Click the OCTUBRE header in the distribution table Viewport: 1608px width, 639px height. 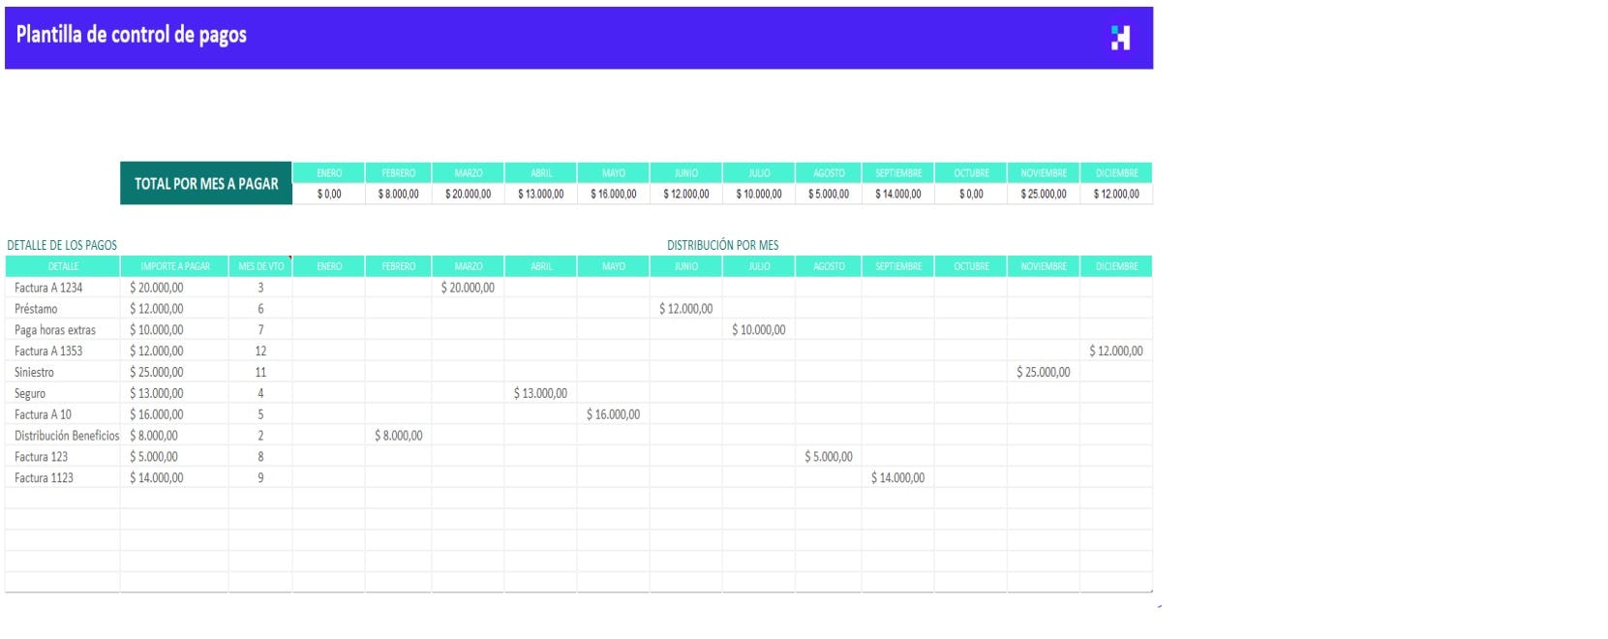tap(971, 266)
